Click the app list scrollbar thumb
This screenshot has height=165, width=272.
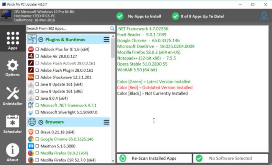coord(113,48)
